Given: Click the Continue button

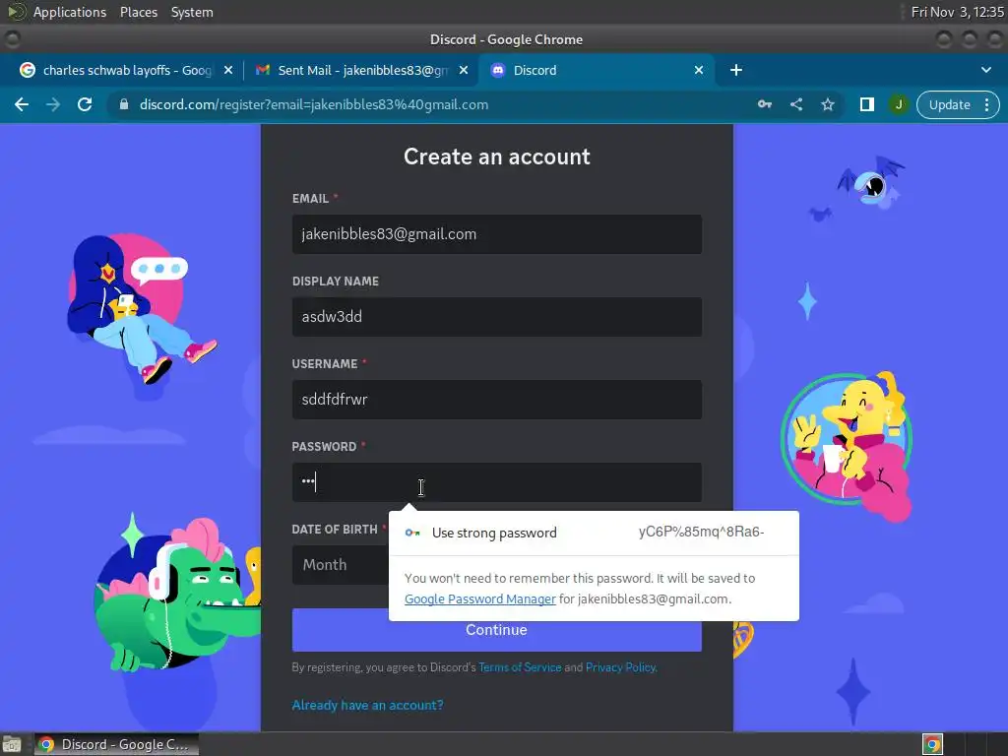Looking at the screenshot, I should [496, 630].
